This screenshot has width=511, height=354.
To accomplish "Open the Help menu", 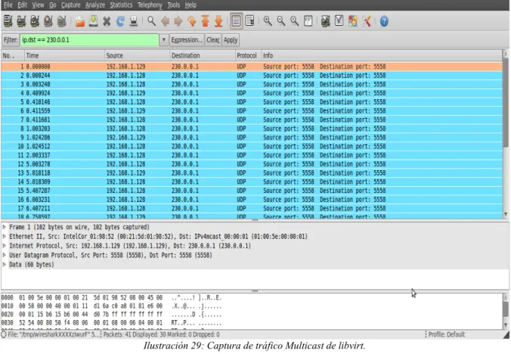I will click(x=190, y=5).
